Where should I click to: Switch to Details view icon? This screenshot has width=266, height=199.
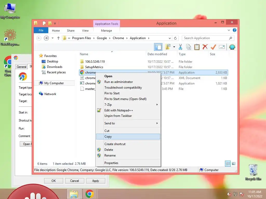228,164
